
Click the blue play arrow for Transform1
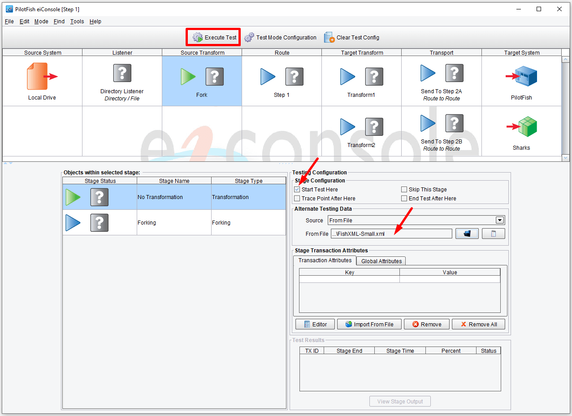tap(348, 77)
